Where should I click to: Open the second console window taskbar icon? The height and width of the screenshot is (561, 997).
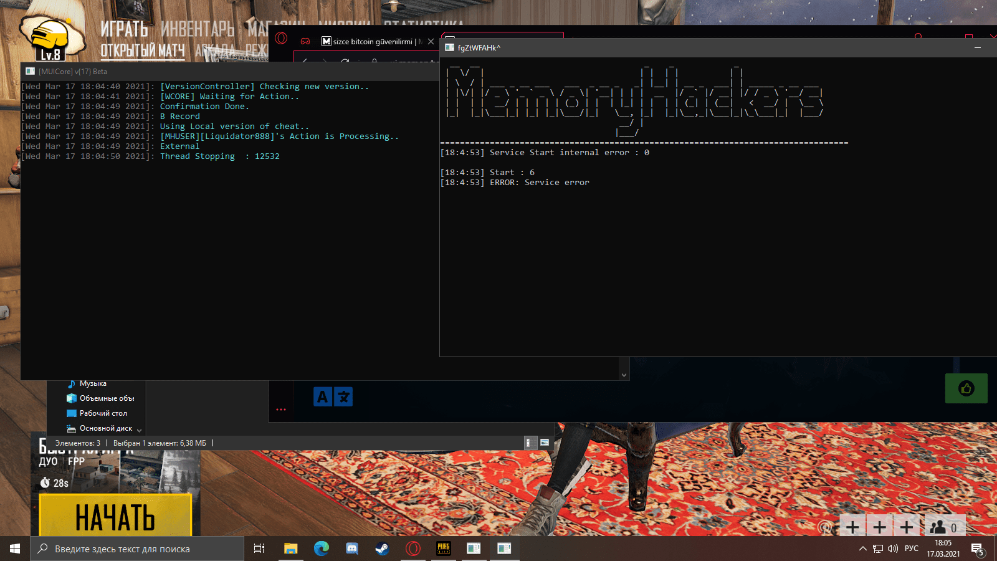coord(504,549)
